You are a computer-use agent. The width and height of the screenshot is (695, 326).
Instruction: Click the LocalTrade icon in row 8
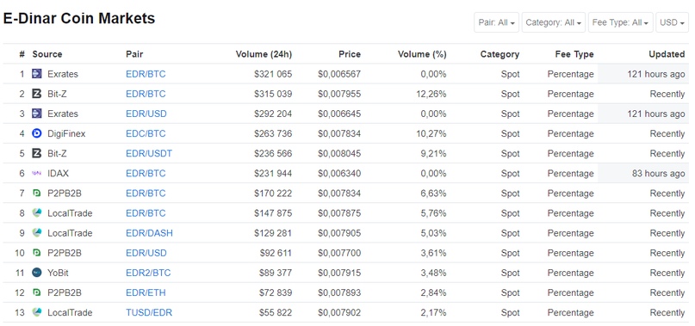point(37,213)
